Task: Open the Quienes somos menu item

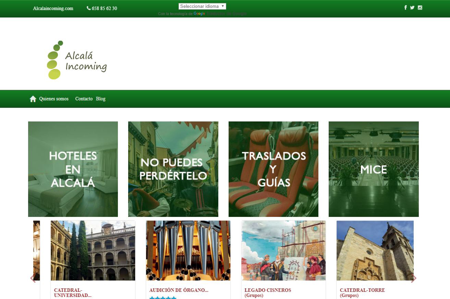Action: [x=53, y=99]
